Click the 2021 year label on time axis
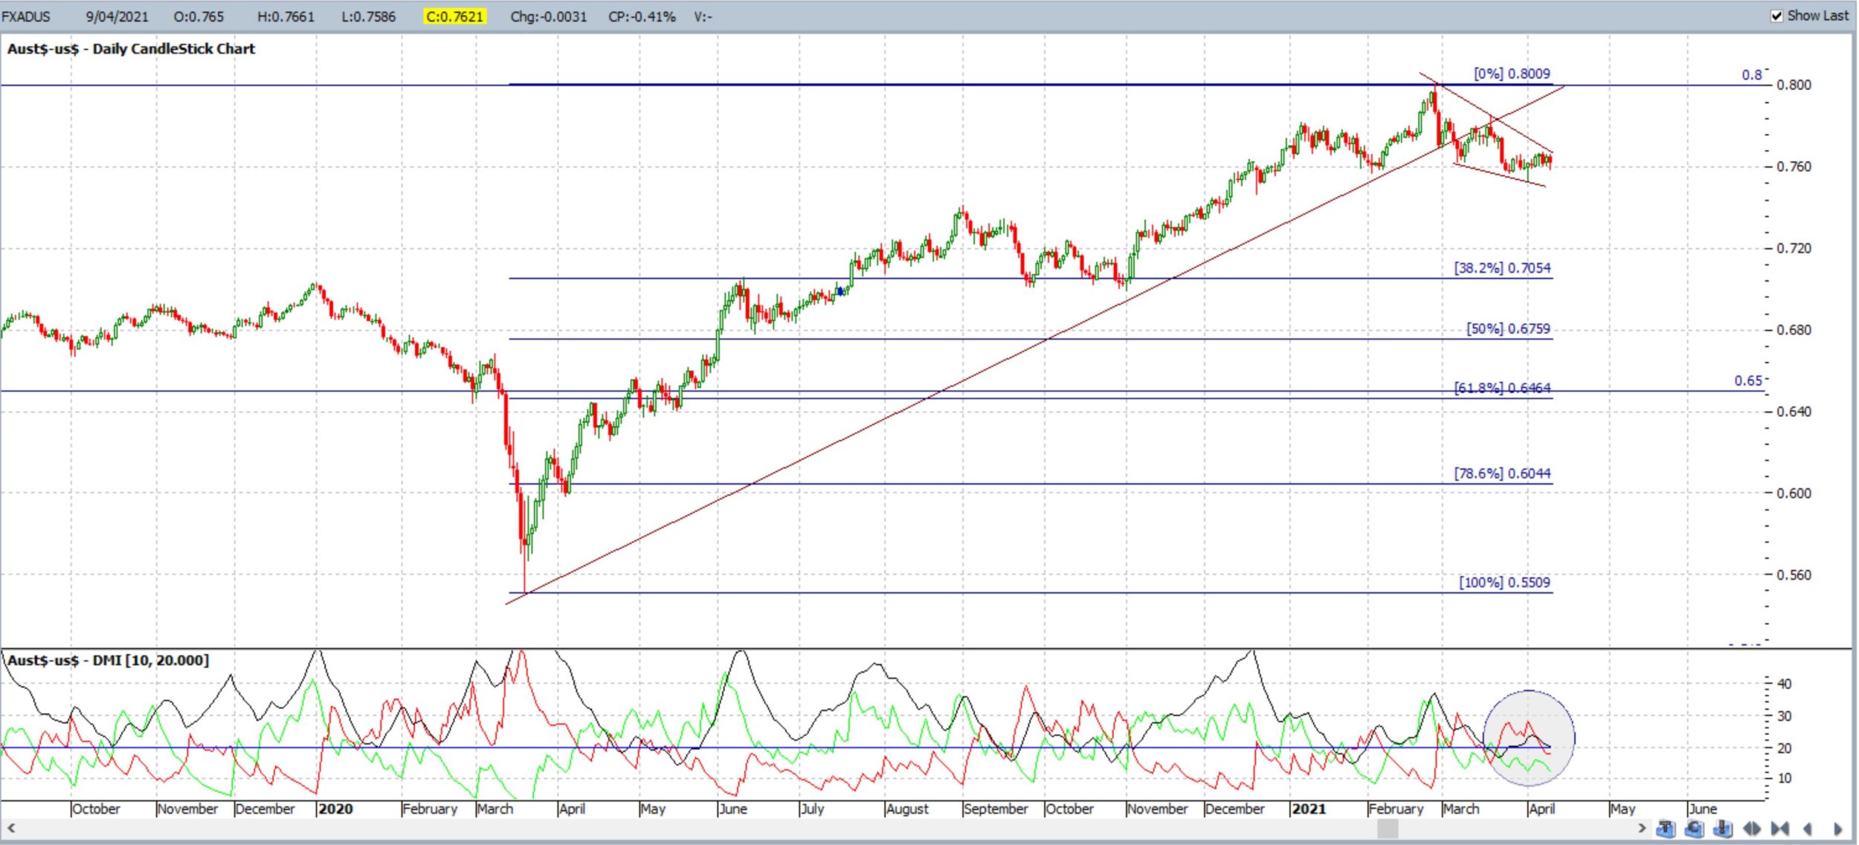This screenshot has width=1859, height=845. pos(1309,809)
